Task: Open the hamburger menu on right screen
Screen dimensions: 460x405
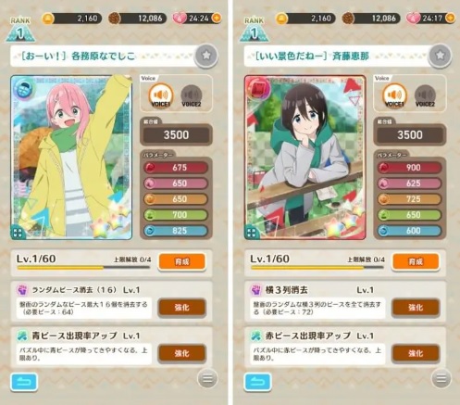Action: [x=441, y=378]
